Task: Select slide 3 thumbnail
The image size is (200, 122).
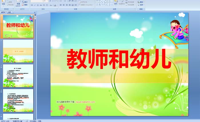Action: click(x=18, y=76)
